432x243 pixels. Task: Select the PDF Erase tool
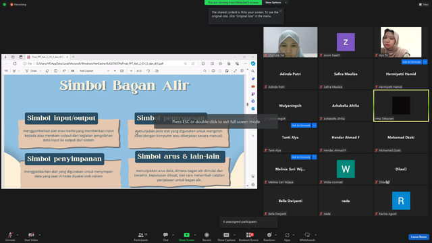click(x=47, y=71)
